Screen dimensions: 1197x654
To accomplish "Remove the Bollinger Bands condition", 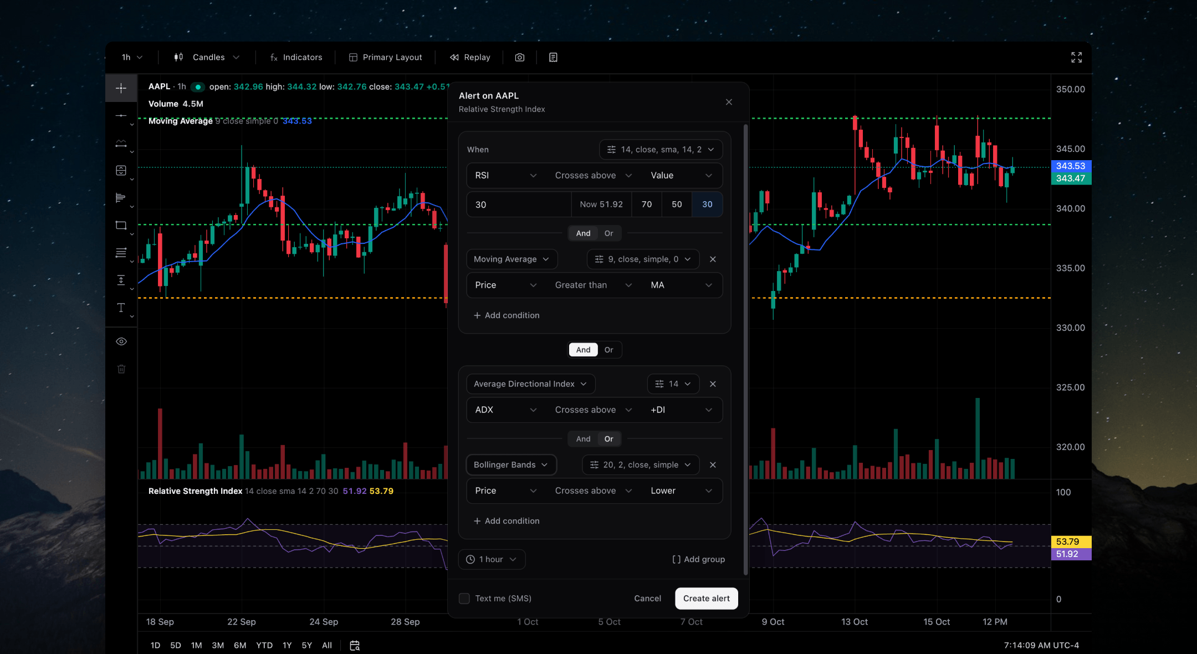I will (x=713, y=465).
